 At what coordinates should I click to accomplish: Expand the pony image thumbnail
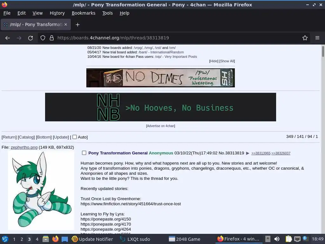point(41,191)
